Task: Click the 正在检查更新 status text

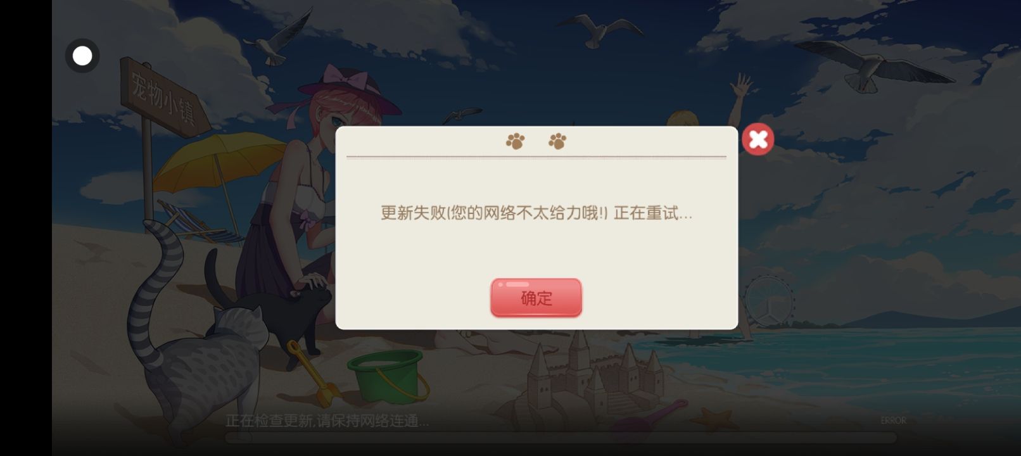Action: coord(327,421)
